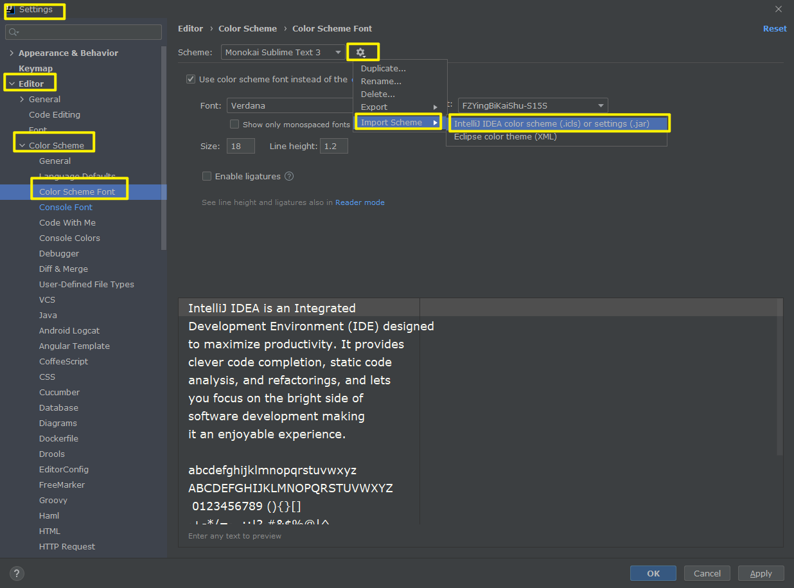Select Angular Template tree item
The image size is (794, 588).
point(75,346)
